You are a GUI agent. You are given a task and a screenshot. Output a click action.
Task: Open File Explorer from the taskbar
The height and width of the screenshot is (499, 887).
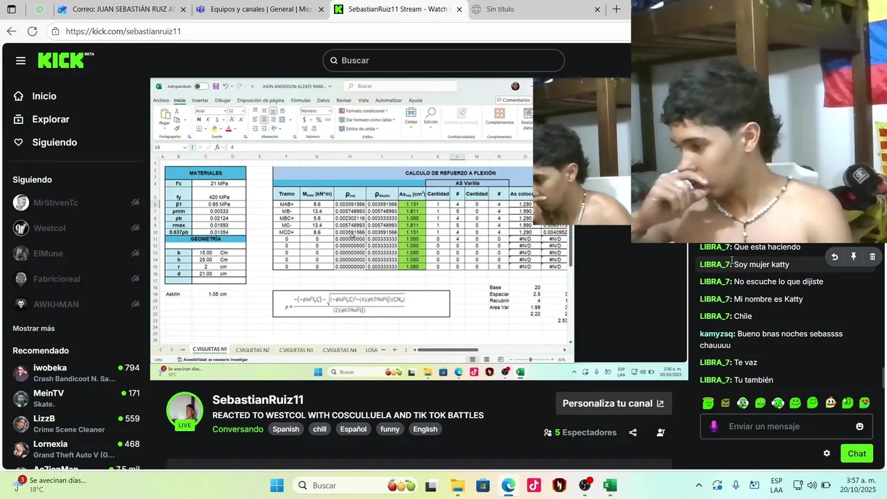coord(457,486)
